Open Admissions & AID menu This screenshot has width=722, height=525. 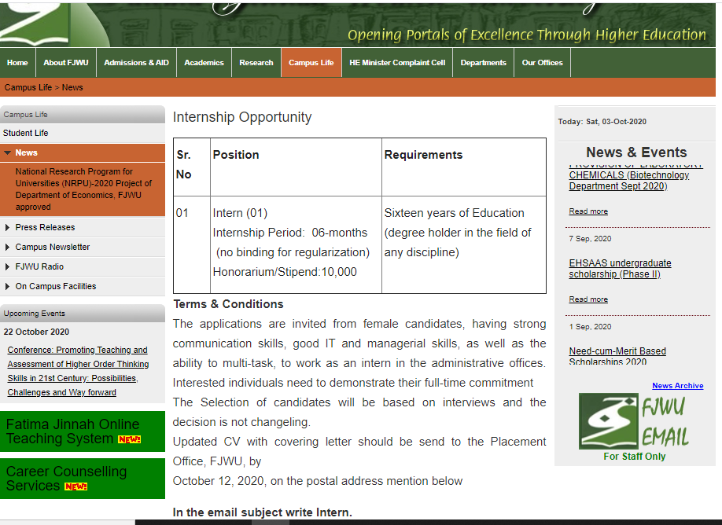click(136, 63)
